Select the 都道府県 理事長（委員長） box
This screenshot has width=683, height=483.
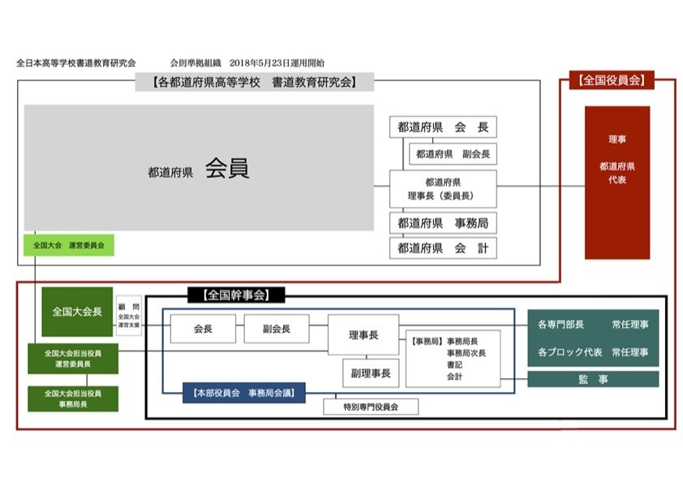(x=443, y=189)
